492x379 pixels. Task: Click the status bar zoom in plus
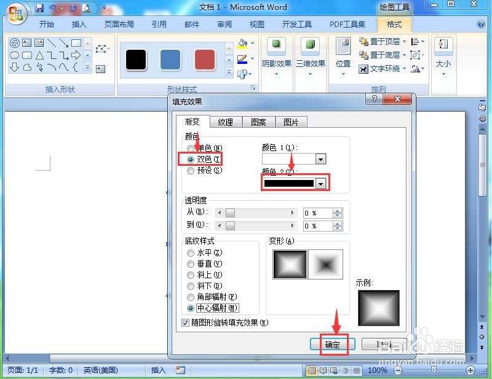(x=470, y=370)
